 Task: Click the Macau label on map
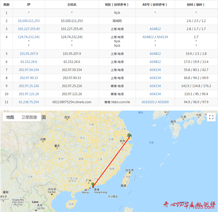(x=86, y=192)
